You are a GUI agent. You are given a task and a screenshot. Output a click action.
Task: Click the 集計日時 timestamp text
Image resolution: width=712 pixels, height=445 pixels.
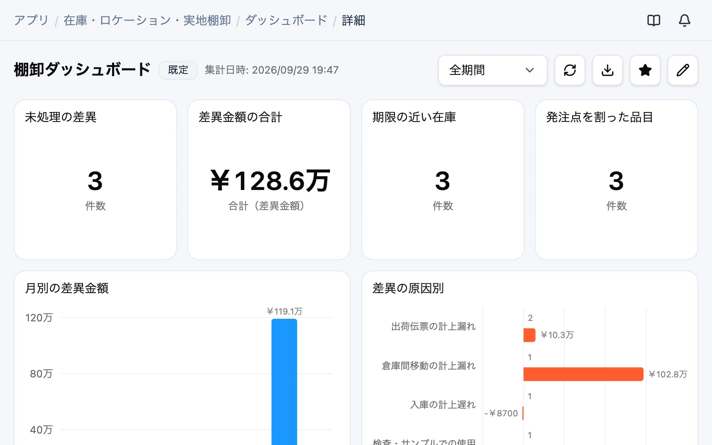(x=272, y=70)
